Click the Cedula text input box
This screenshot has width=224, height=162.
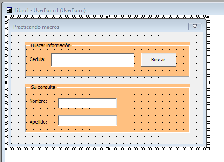[x=93, y=60]
